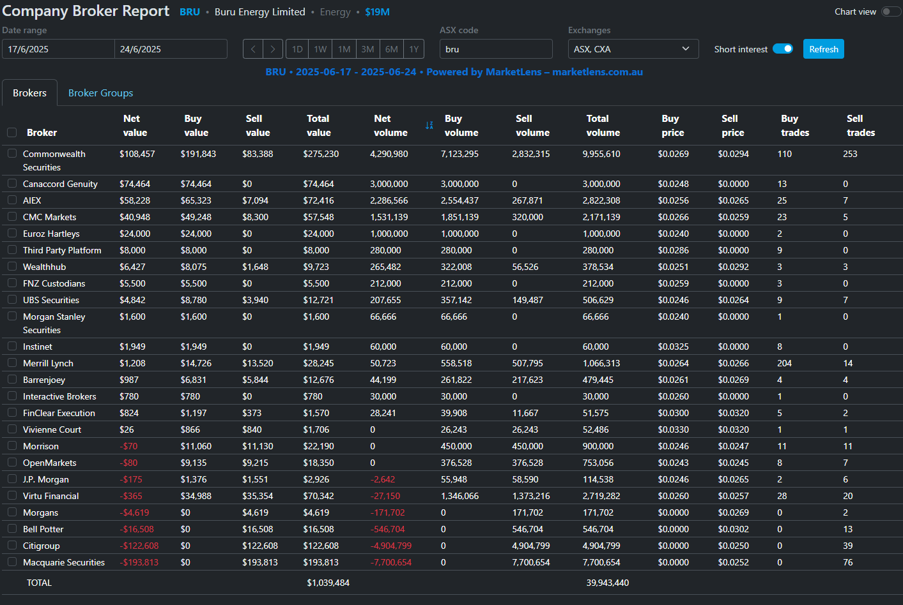903x605 pixels.
Task: Click the $1,039,484 total value figure
Action: click(328, 583)
